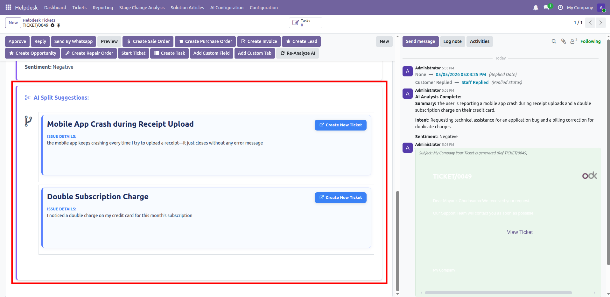Open the AI Configuration menu

[227, 8]
